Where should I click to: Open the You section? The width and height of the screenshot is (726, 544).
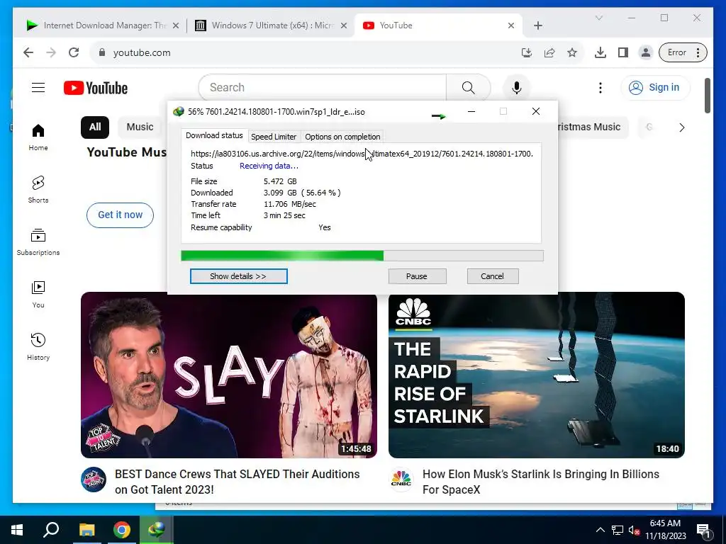pyautogui.click(x=38, y=294)
